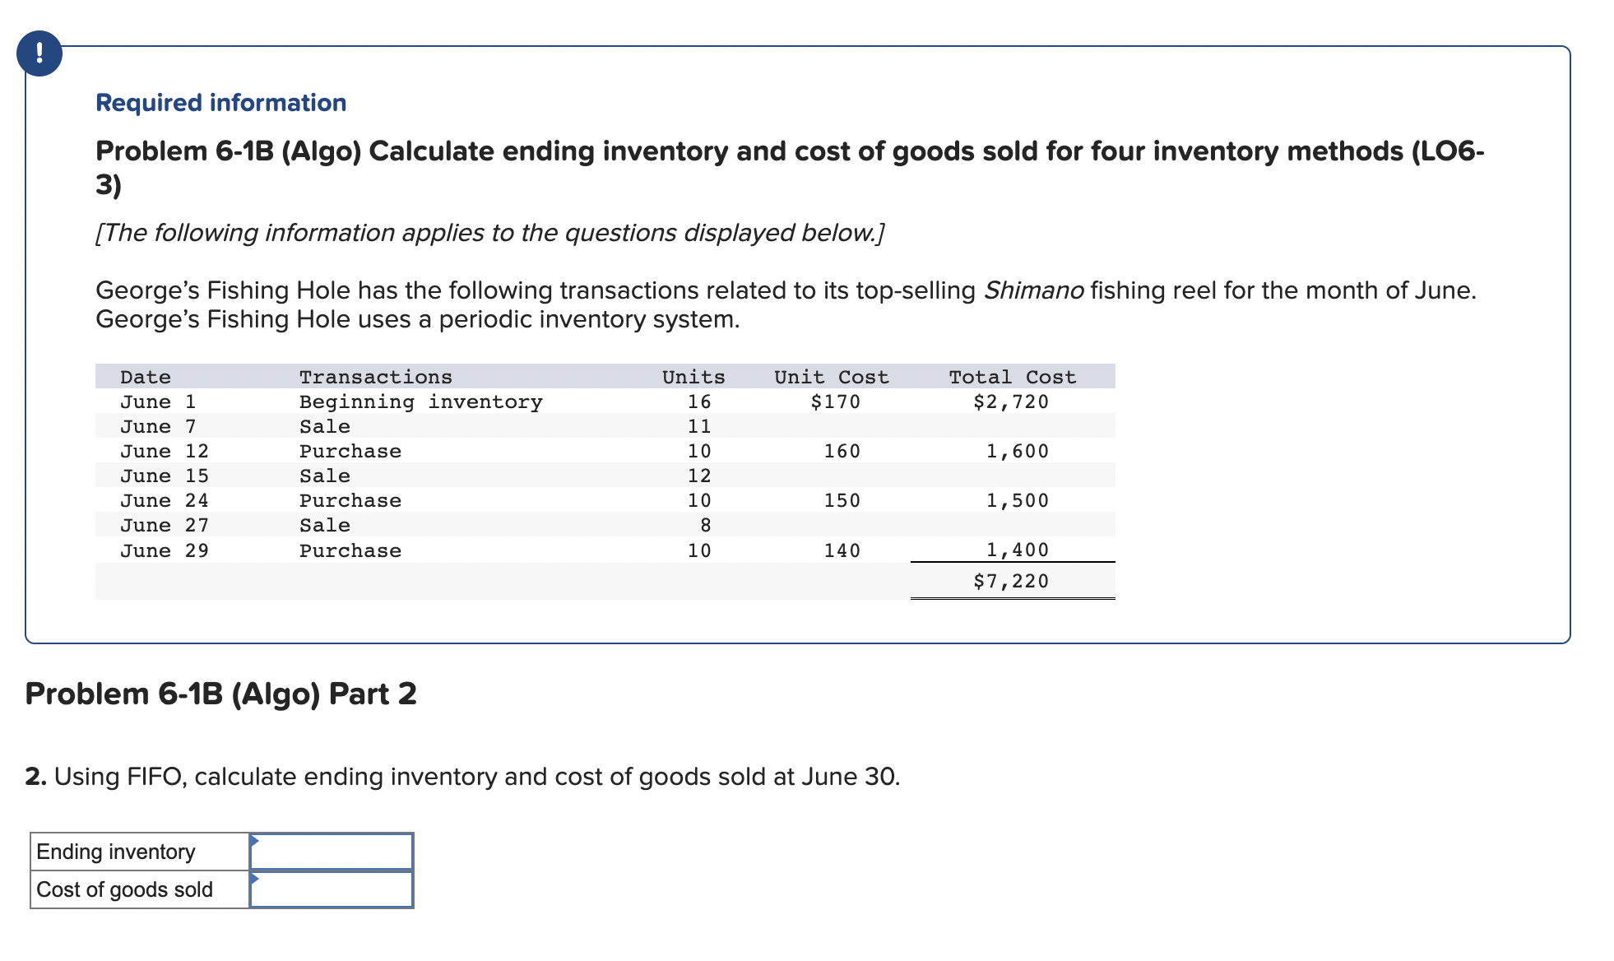Select the Required information heading
The height and width of the screenshot is (961, 1614).
coord(220,102)
